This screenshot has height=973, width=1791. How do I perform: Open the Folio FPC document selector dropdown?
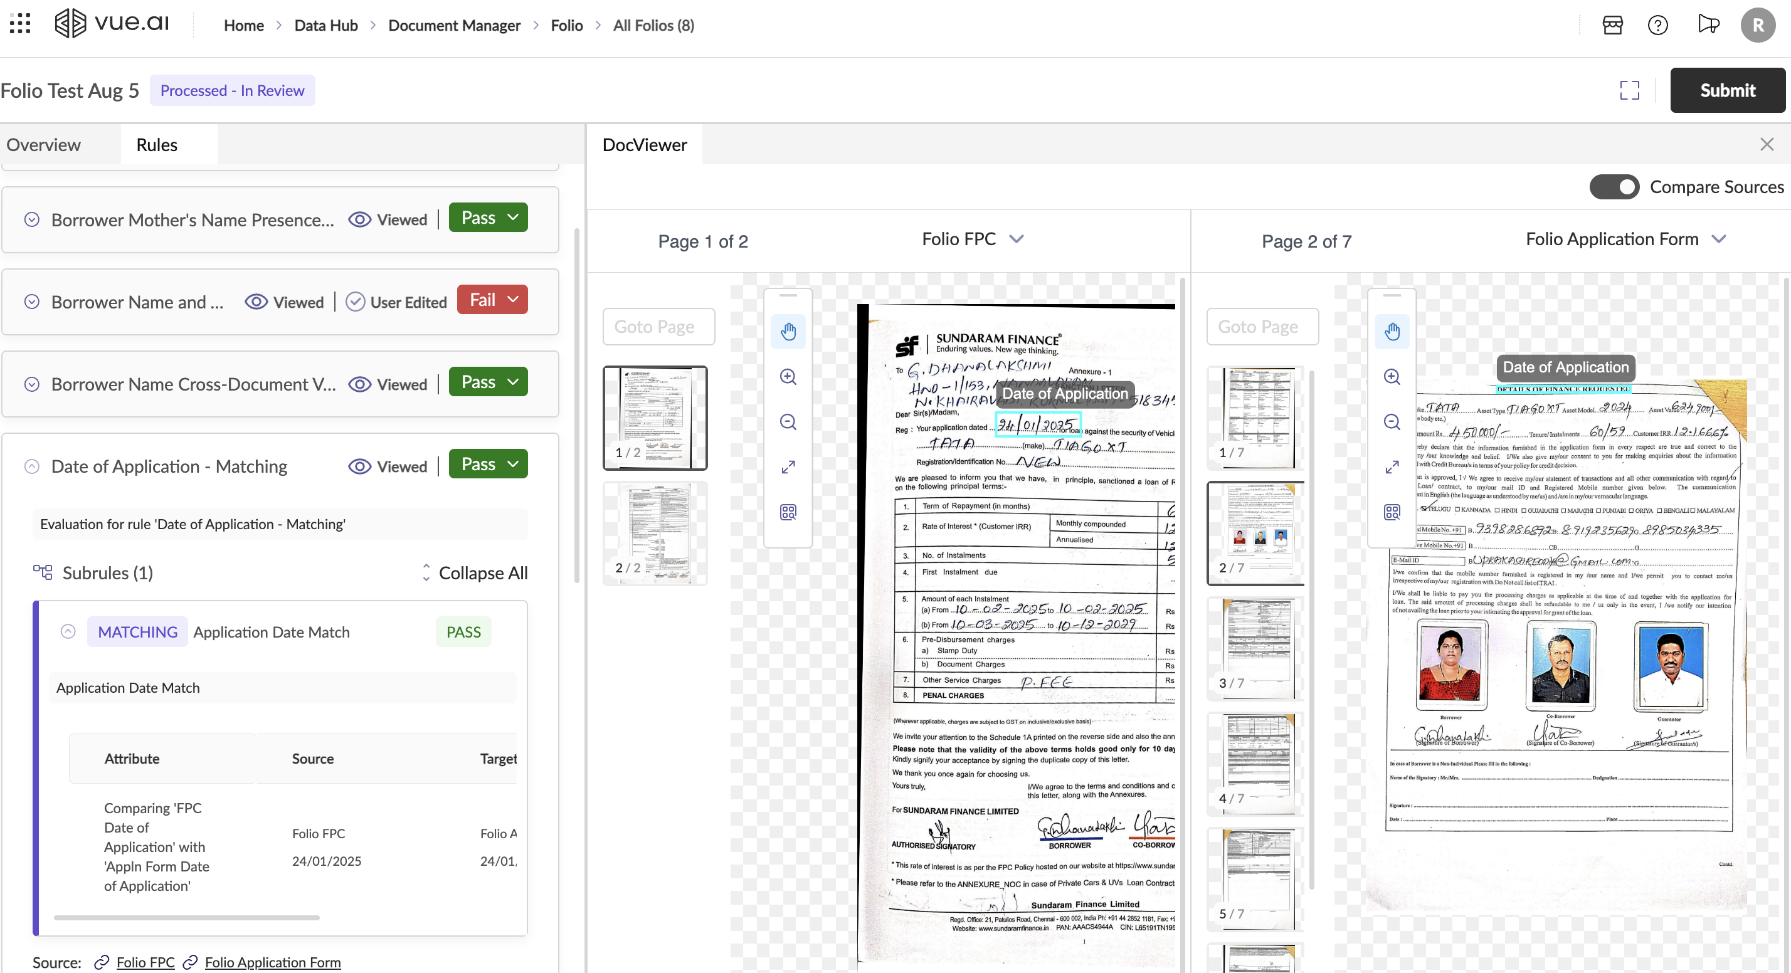(1017, 238)
